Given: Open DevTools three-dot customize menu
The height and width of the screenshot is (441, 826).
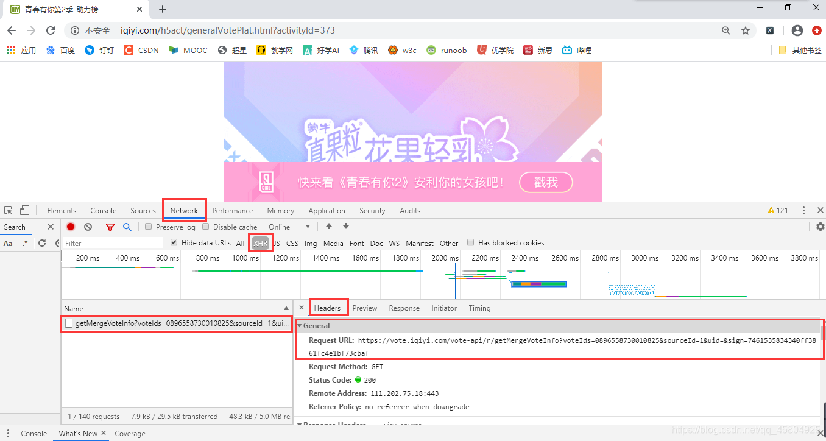Looking at the screenshot, I should (803, 210).
